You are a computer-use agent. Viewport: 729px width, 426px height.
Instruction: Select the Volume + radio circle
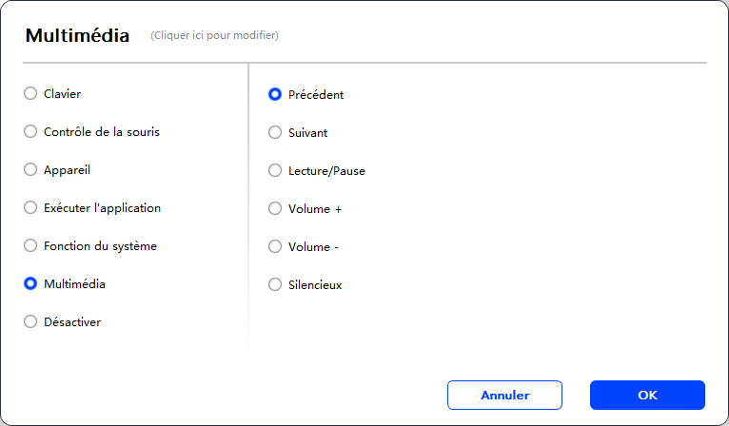pyautogui.click(x=275, y=208)
